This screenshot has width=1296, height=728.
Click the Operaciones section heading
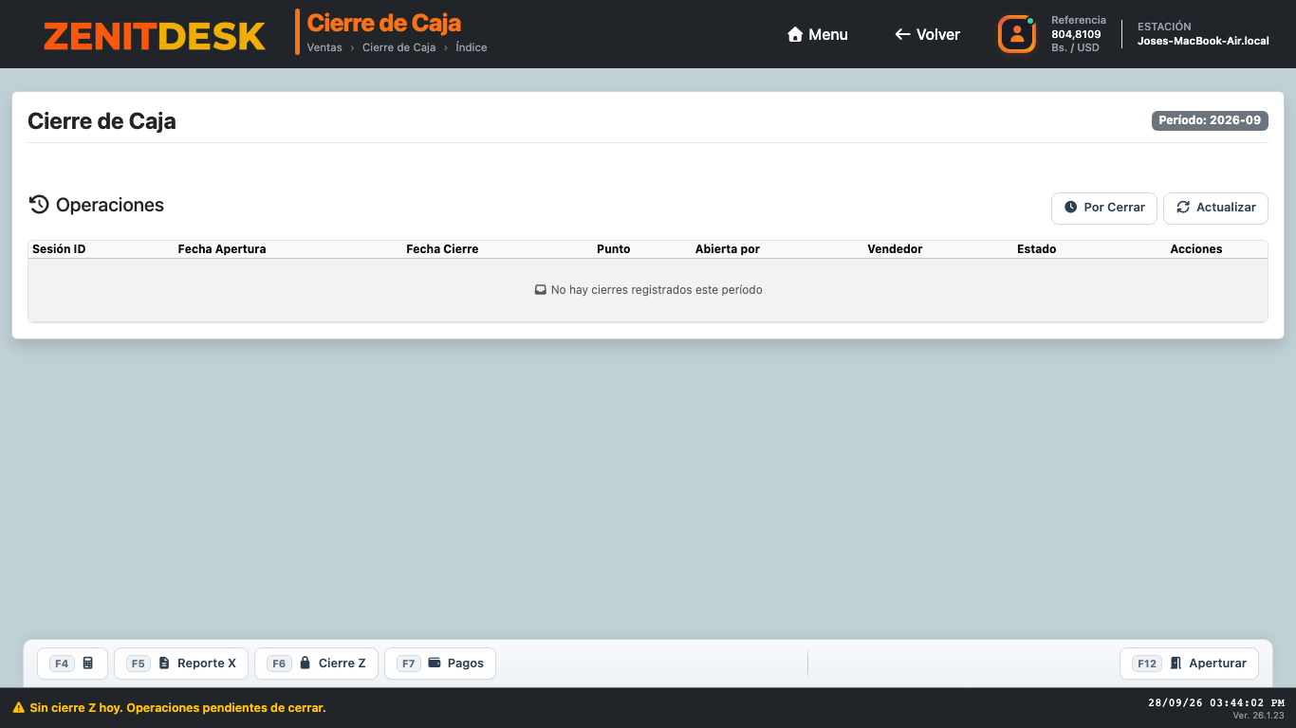pyautogui.click(x=110, y=205)
